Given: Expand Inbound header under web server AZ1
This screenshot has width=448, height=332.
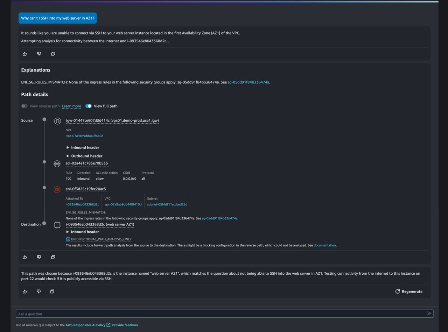Looking at the screenshot, I should click(83, 232).
